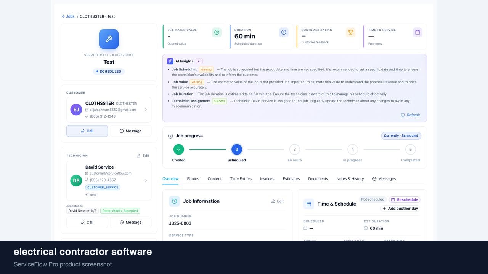Click the Reschedule button
The image size is (488, 274).
coord(405,199)
